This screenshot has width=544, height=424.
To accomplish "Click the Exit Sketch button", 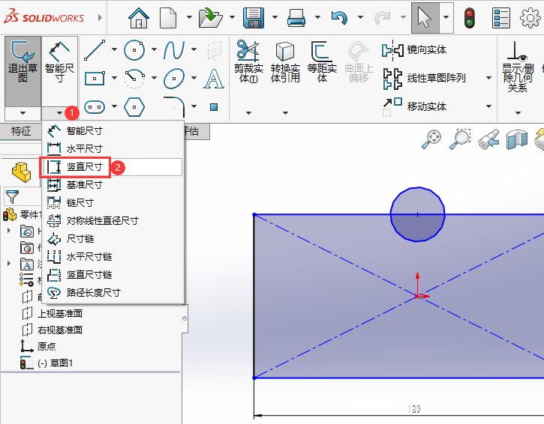I will [x=23, y=71].
